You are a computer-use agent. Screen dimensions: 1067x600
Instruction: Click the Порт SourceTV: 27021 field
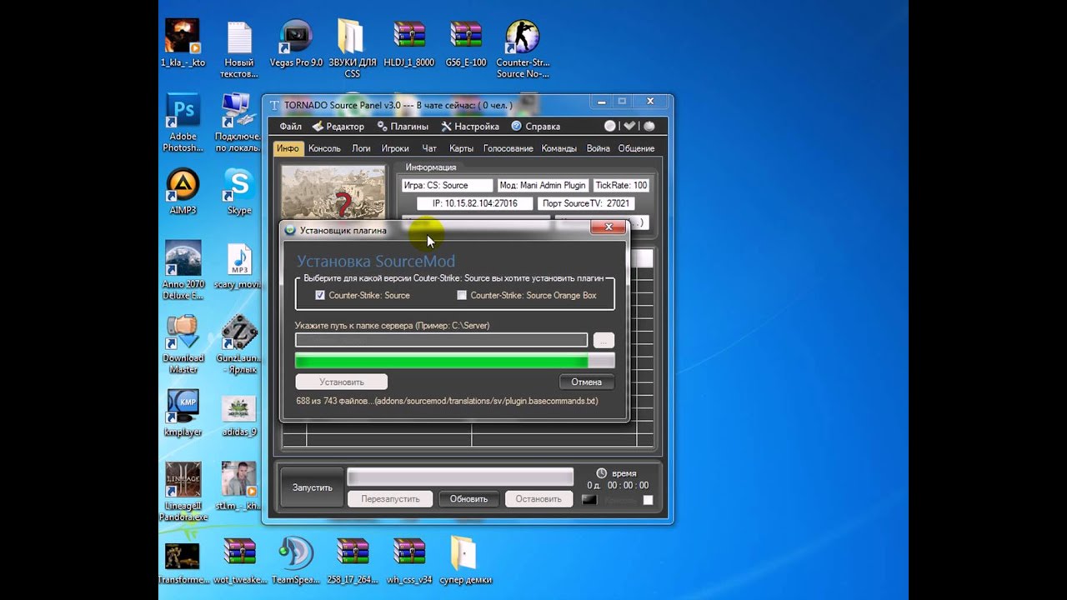tap(585, 203)
